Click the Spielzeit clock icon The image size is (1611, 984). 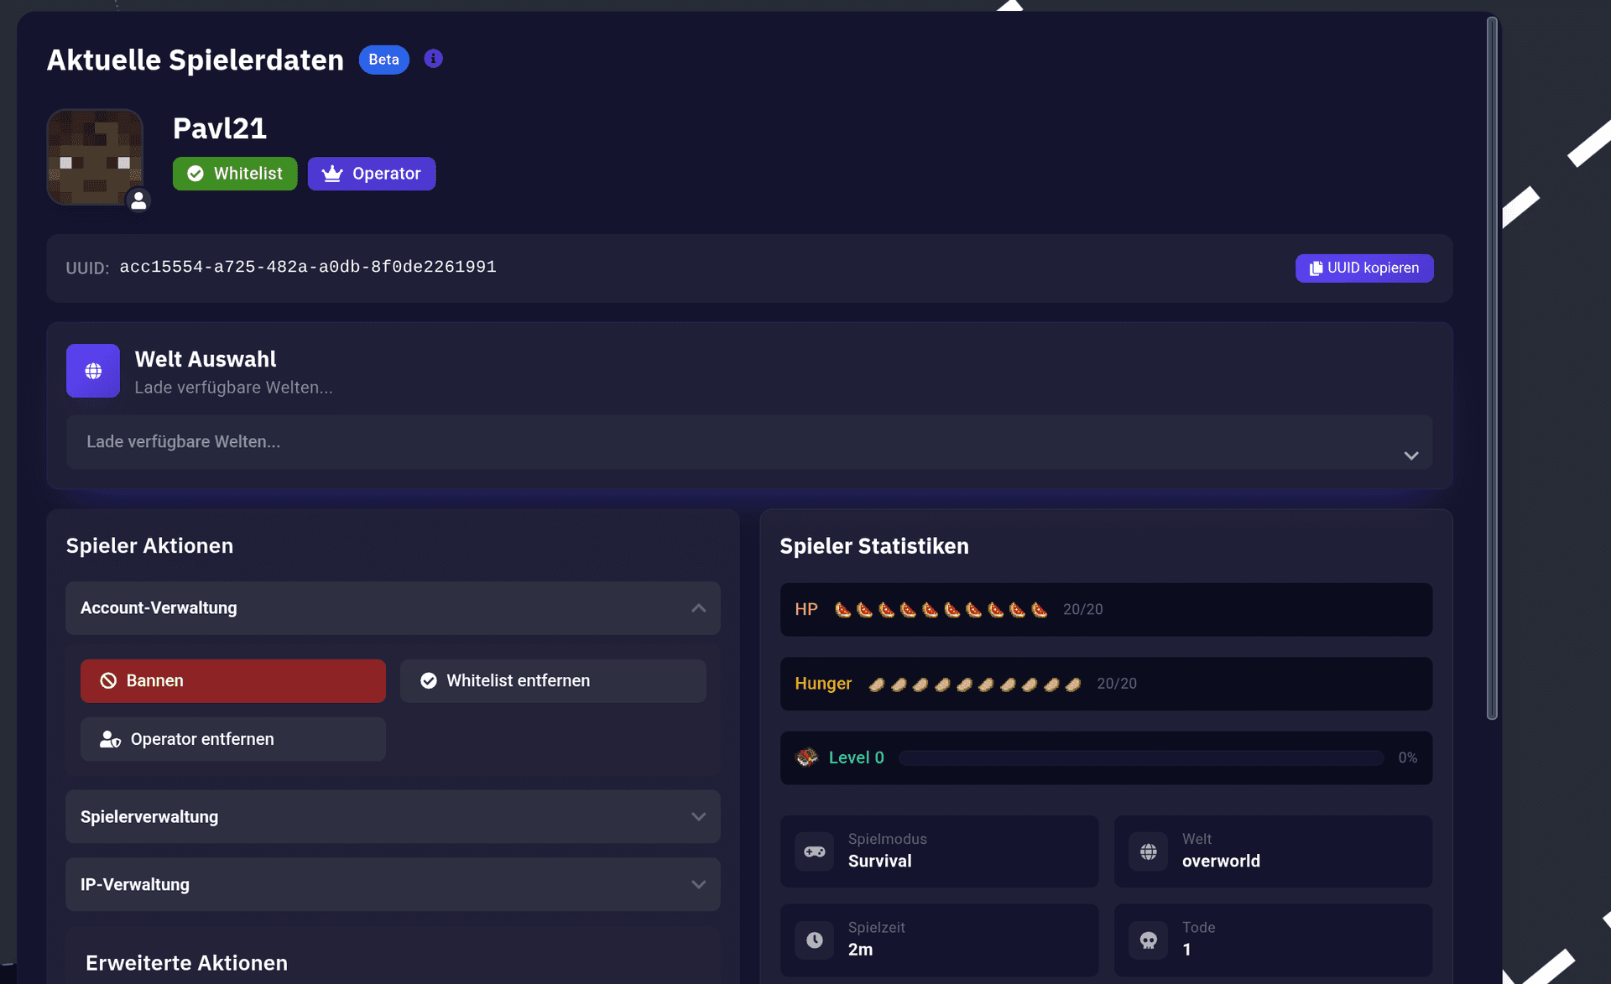815,940
